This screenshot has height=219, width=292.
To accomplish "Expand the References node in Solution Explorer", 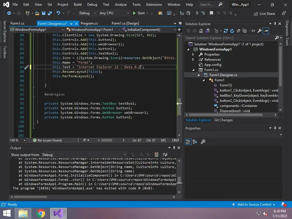I will pyautogui.click(x=193, y=60).
